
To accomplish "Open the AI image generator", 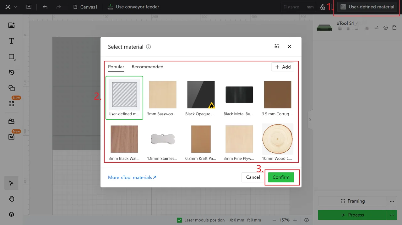I will 12,137.
